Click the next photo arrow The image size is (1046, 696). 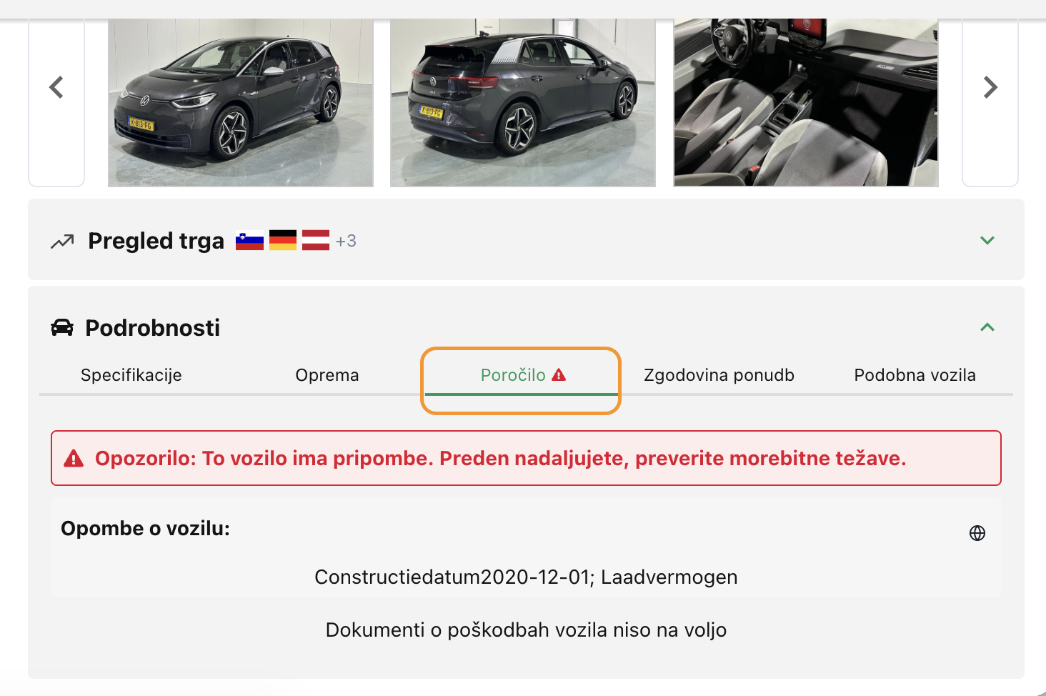tap(990, 88)
